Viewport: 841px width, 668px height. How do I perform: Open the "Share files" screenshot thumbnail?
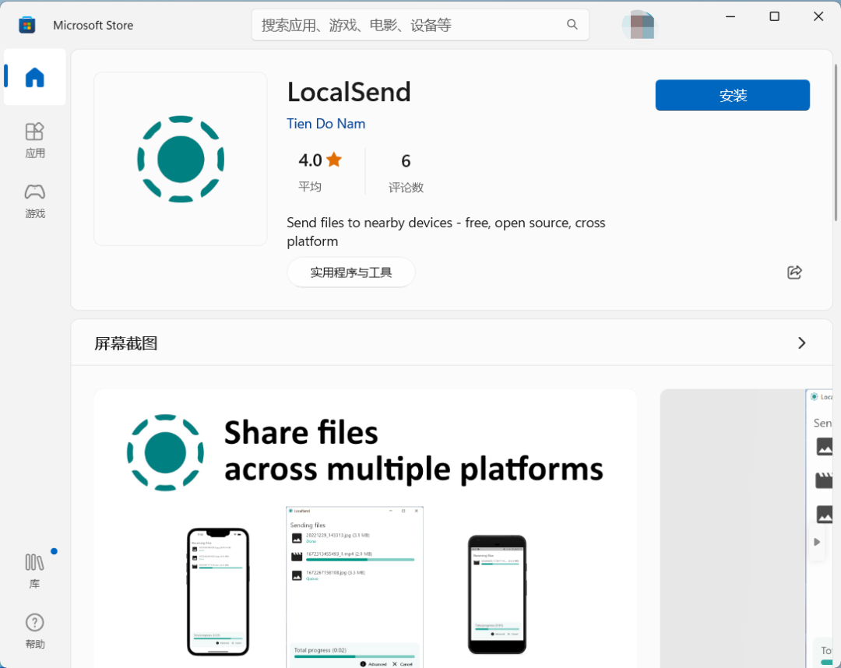pyautogui.click(x=365, y=528)
